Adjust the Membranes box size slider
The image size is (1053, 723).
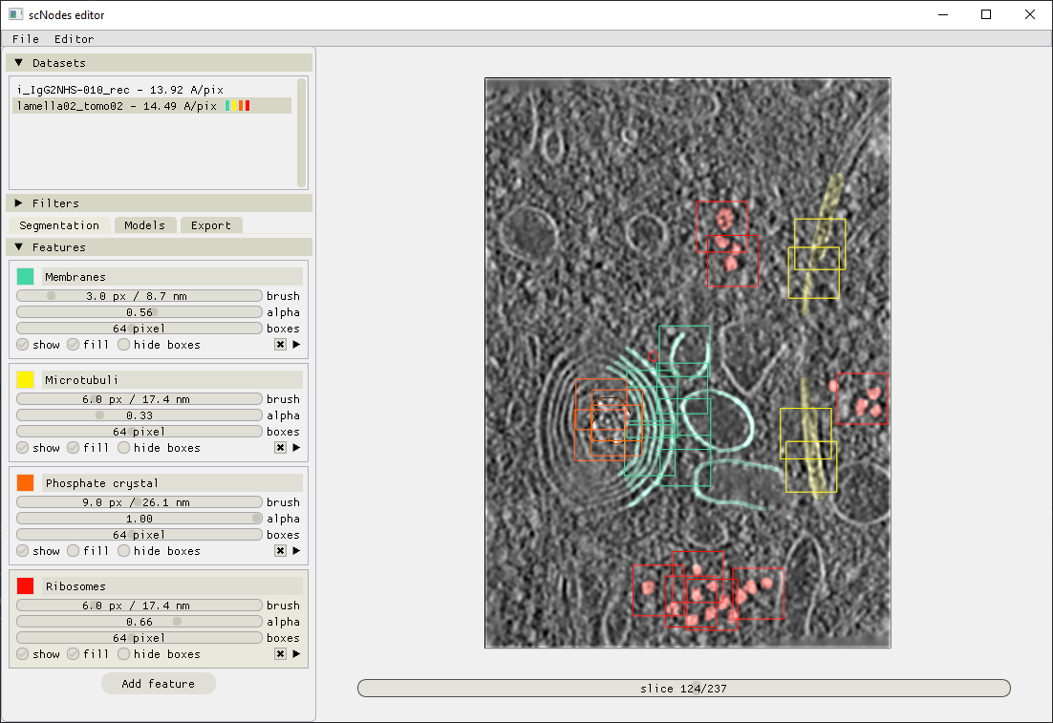point(139,329)
